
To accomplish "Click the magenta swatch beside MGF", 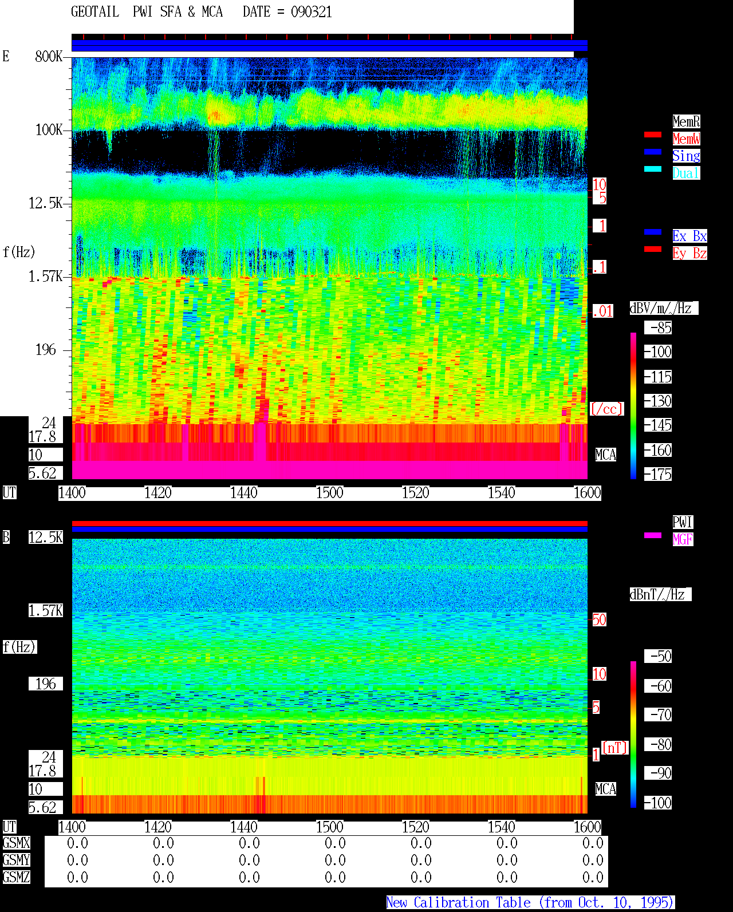I will tap(653, 535).
